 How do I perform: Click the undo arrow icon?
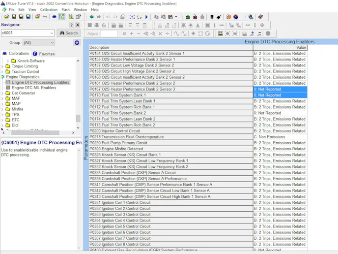pos(109,17)
